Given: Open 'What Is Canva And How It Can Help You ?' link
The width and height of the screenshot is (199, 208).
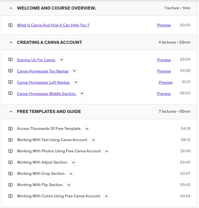Looking at the screenshot, I should point(53,25).
